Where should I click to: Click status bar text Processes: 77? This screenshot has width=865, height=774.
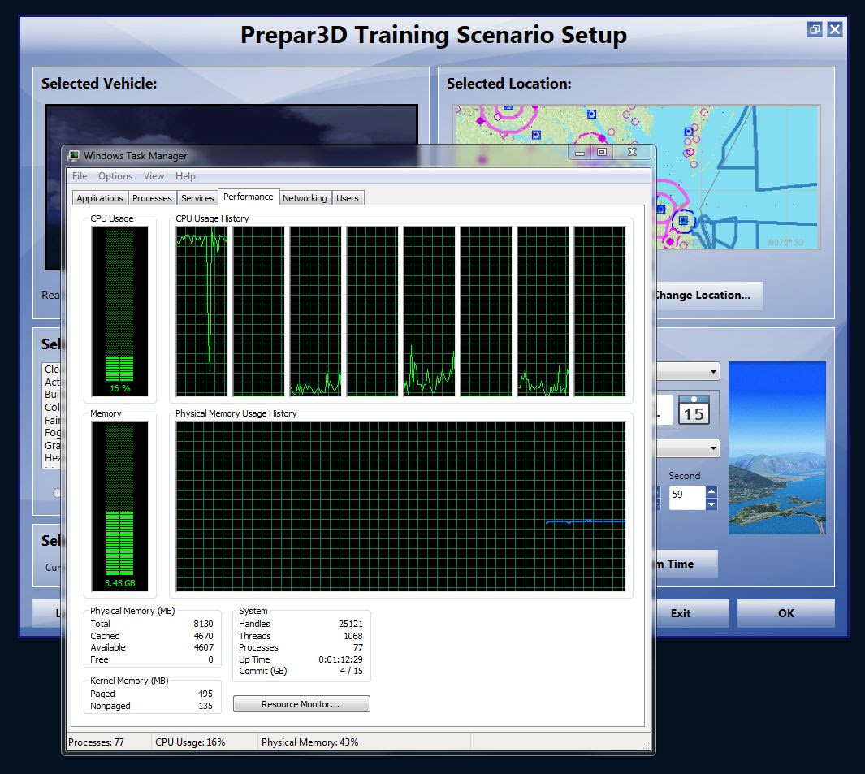pyautogui.click(x=96, y=742)
